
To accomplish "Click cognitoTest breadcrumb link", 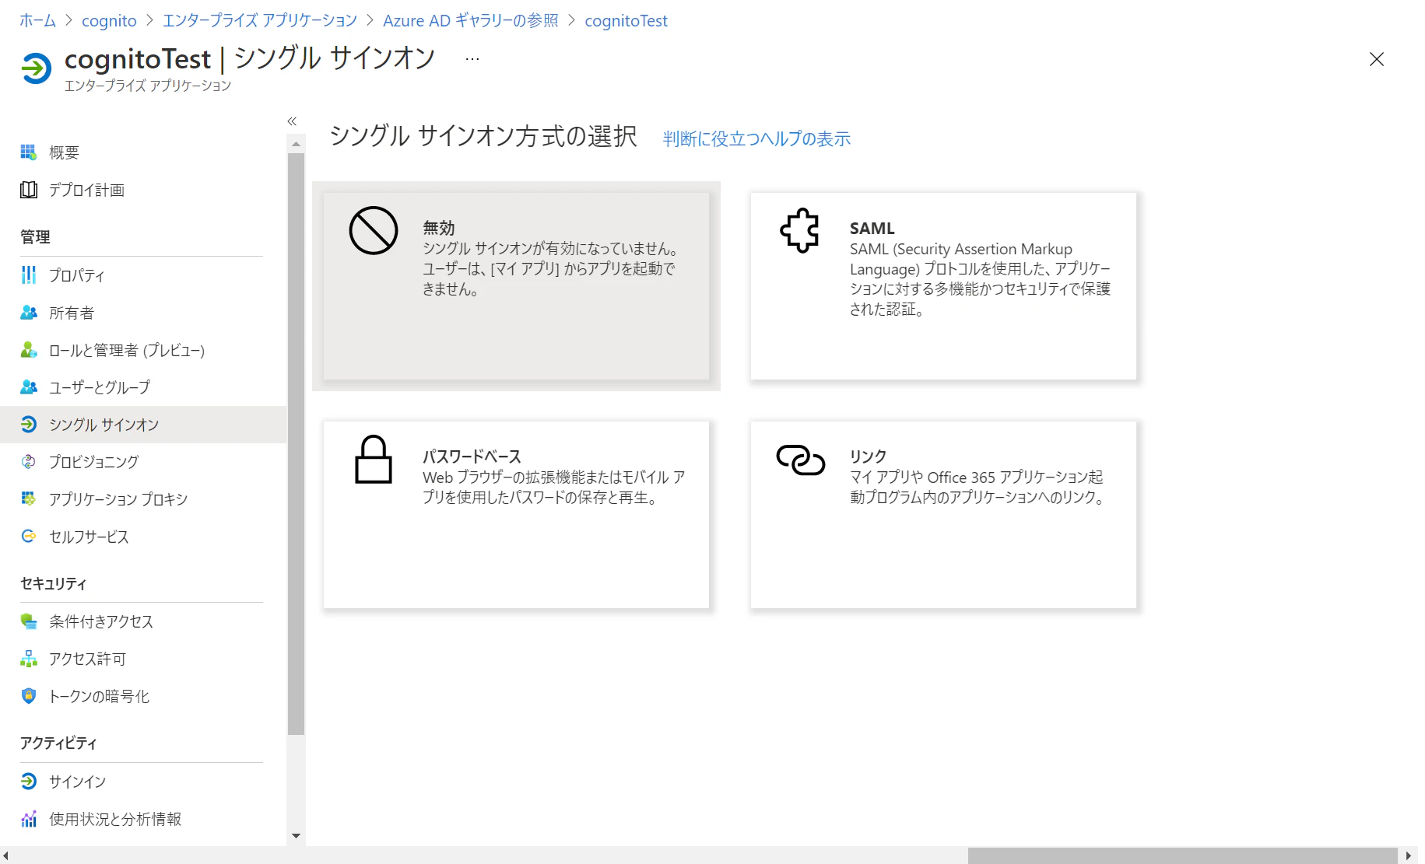I will 626,20.
